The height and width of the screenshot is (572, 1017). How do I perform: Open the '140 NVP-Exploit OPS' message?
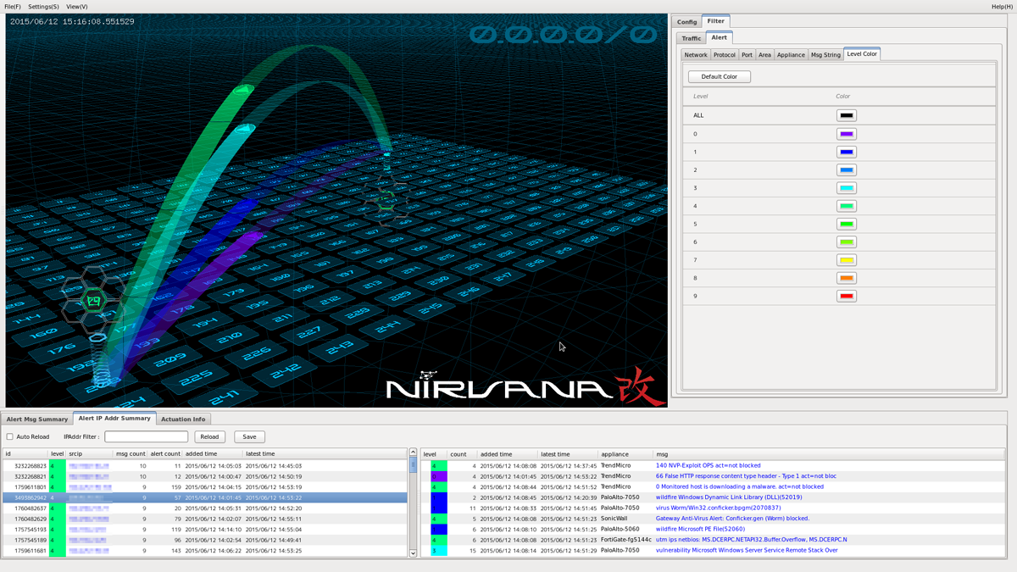[x=708, y=465]
